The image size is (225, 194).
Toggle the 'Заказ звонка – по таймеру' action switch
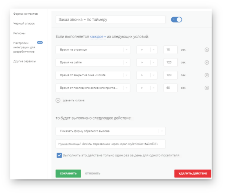tap(177, 20)
